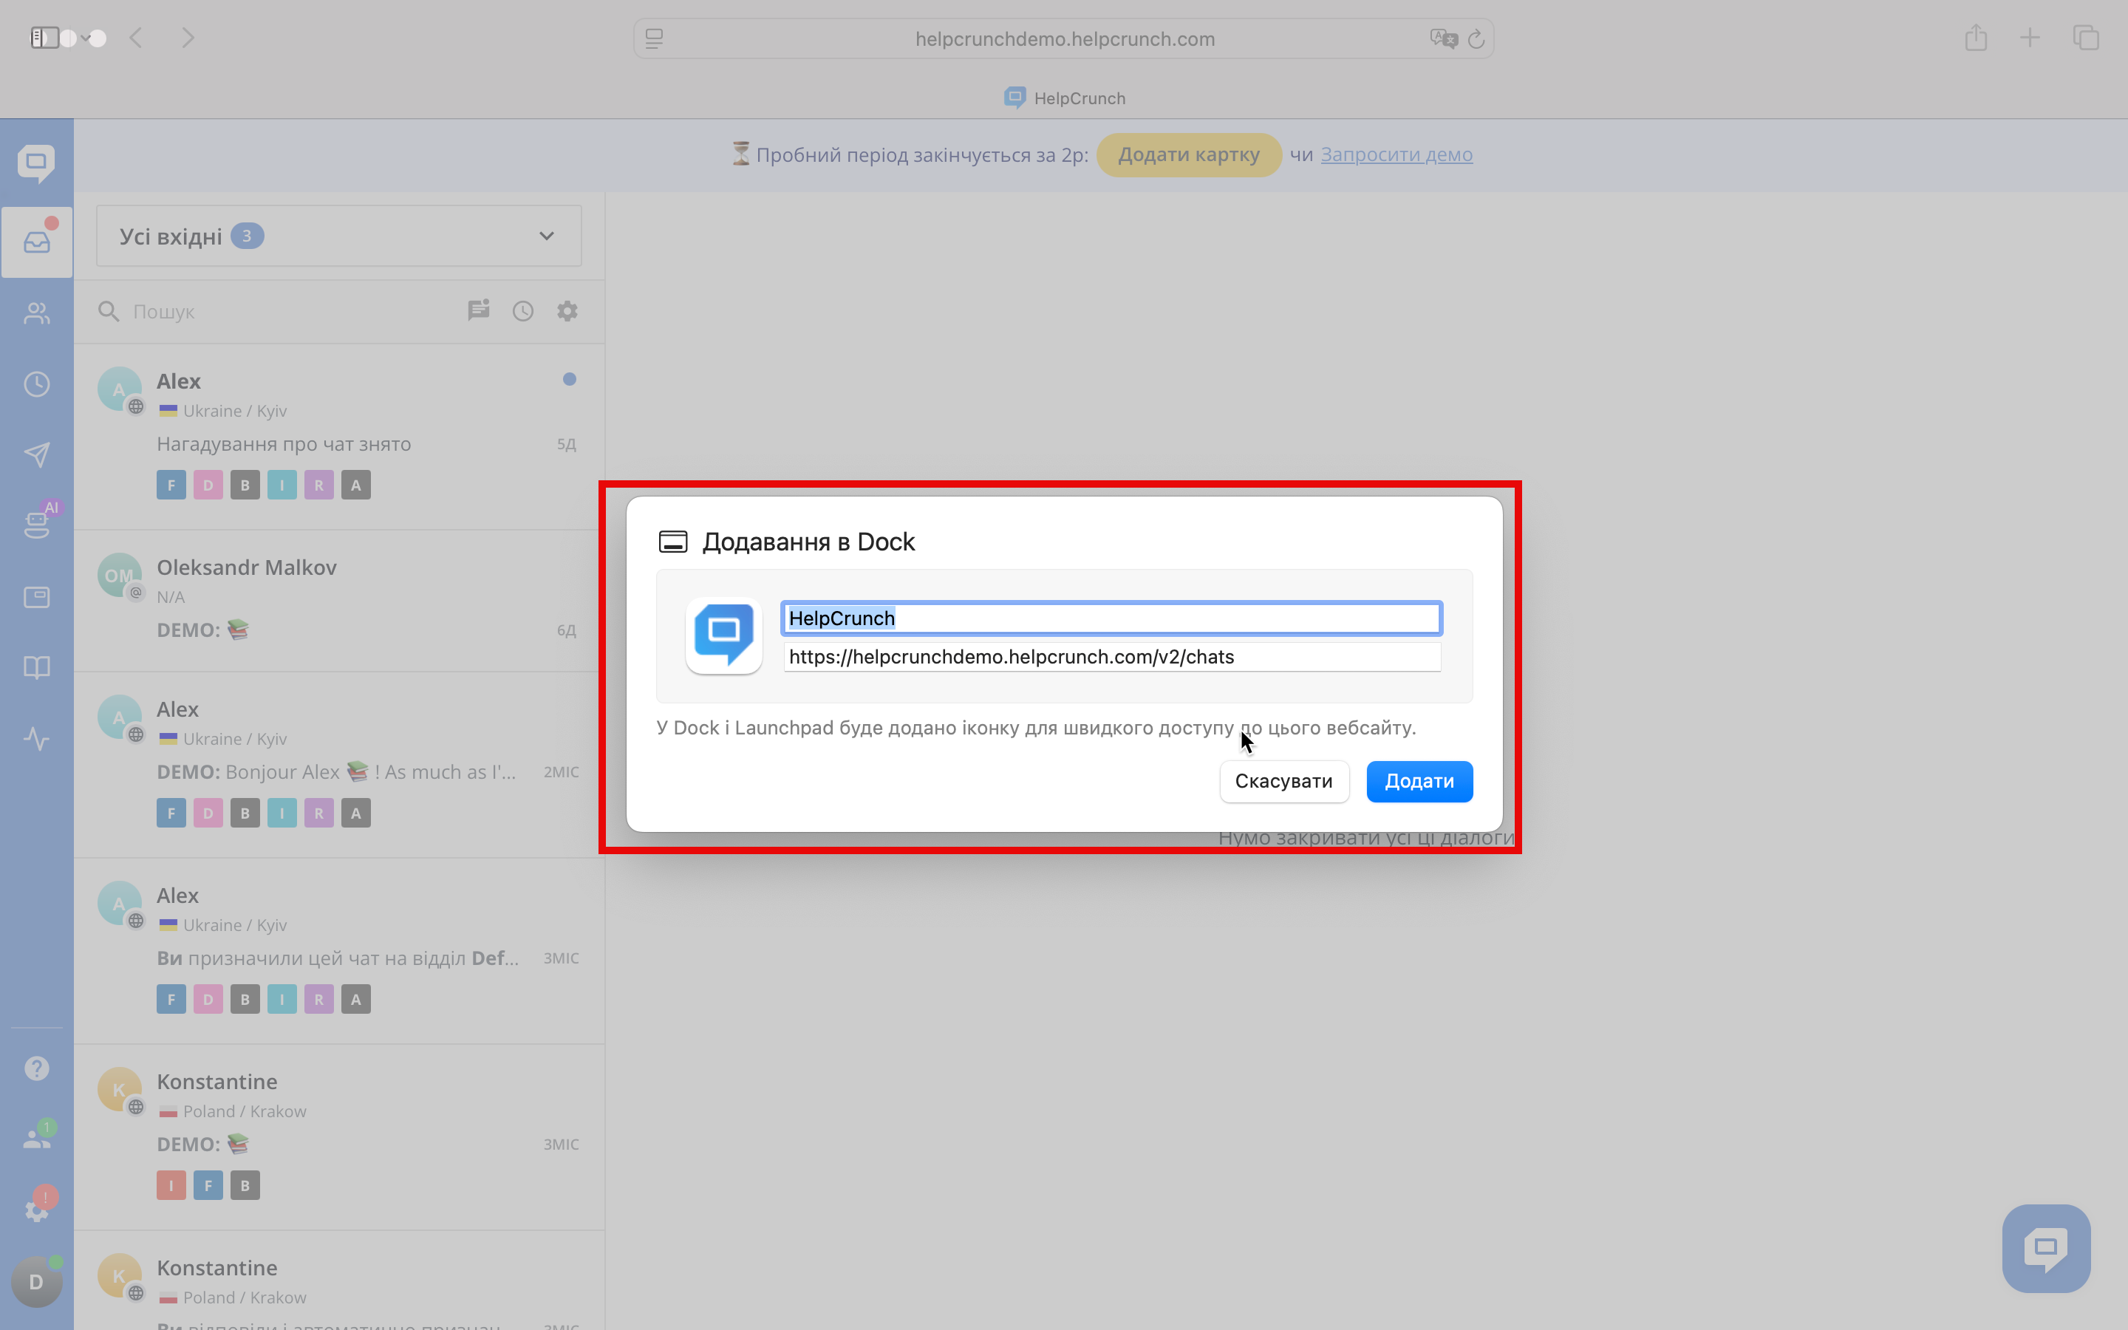
Task: Click the gray A tag on first Alex chat
Action: click(356, 485)
